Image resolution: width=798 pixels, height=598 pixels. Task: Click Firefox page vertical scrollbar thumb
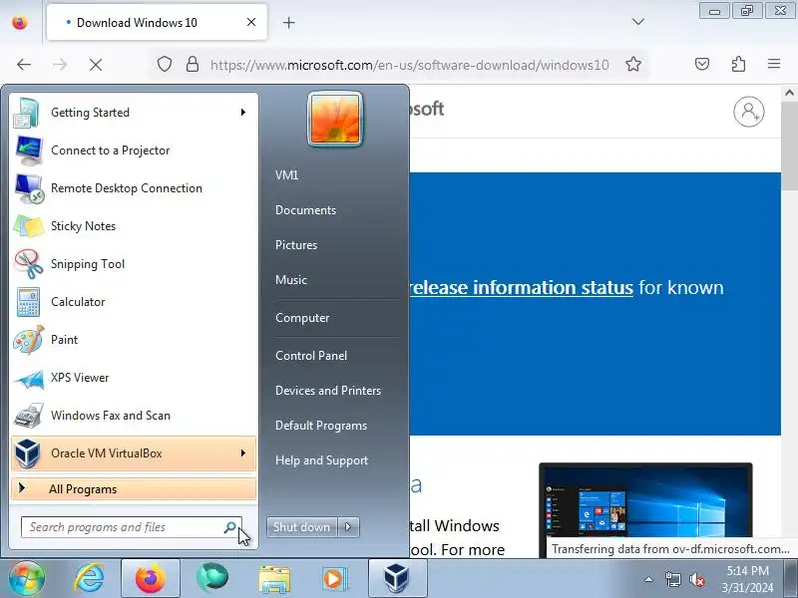coord(789,145)
